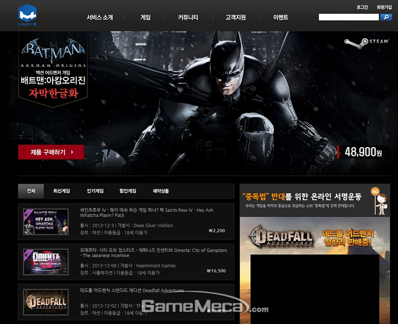Click the Direct G logo icon
Viewport: 398px width, 324px height.
(27, 15)
